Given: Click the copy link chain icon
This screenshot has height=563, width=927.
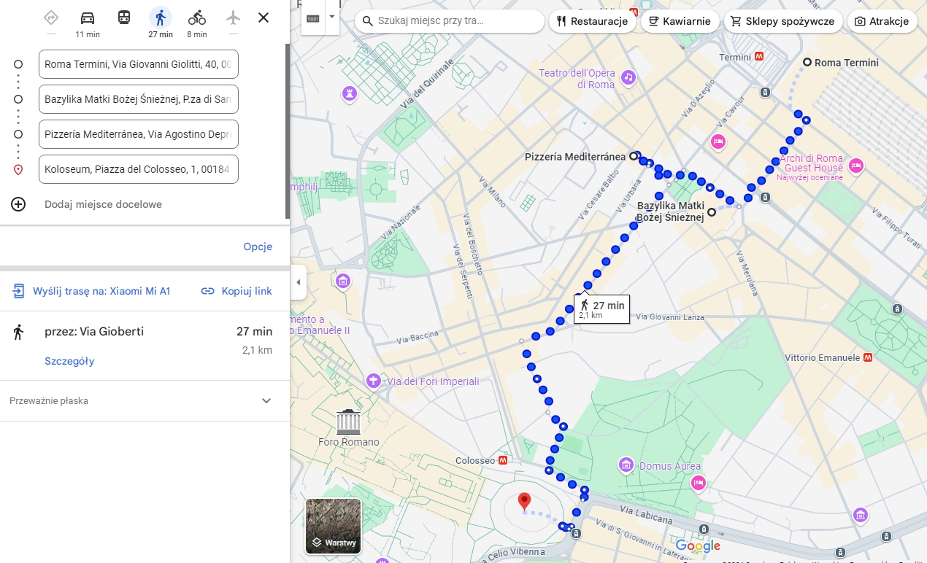Looking at the screenshot, I should click(x=208, y=291).
